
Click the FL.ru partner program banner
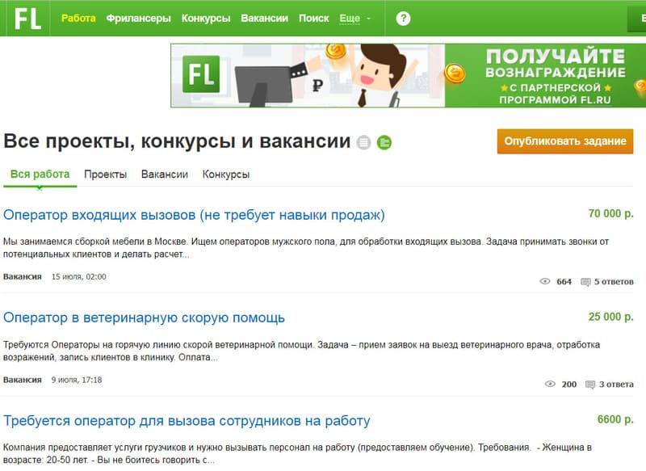(408, 75)
